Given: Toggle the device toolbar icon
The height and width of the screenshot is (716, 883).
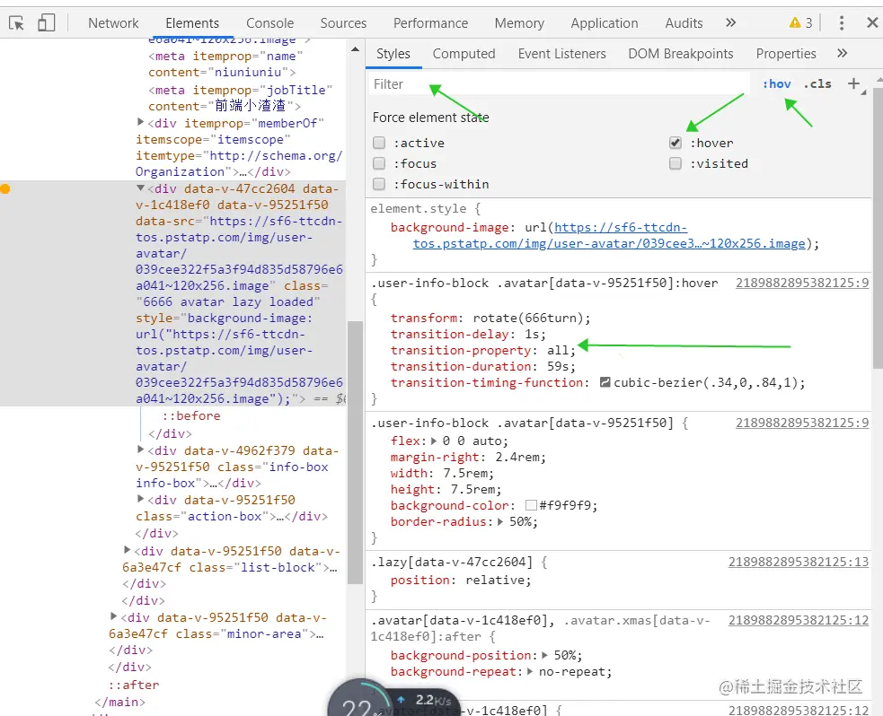Looking at the screenshot, I should point(46,23).
